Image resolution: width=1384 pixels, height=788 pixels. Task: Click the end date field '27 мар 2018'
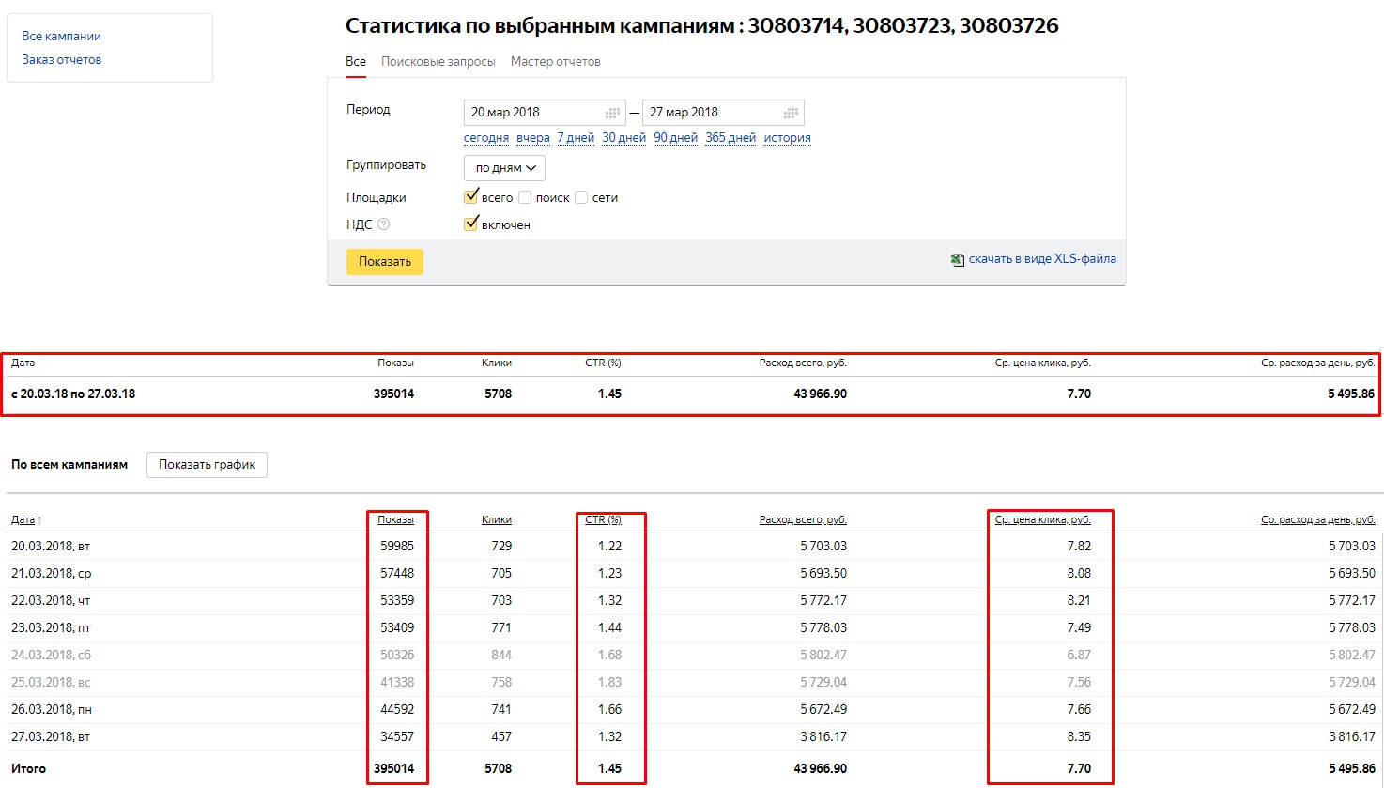723,113
